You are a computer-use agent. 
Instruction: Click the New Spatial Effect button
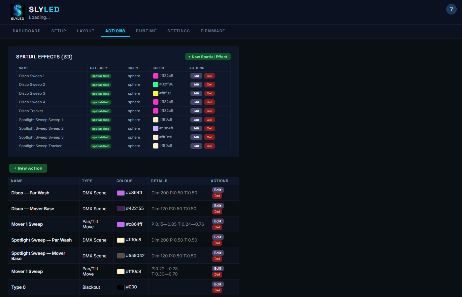click(208, 57)
